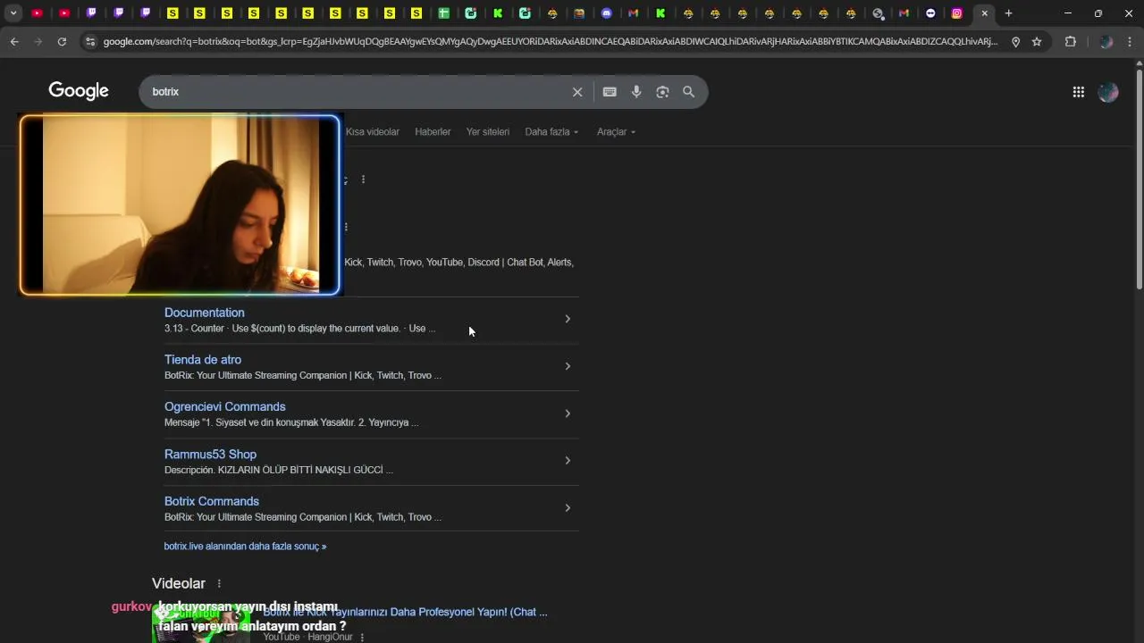
Task: Expand the Botrix Commands chevron
Action: (x=568, y=508)
